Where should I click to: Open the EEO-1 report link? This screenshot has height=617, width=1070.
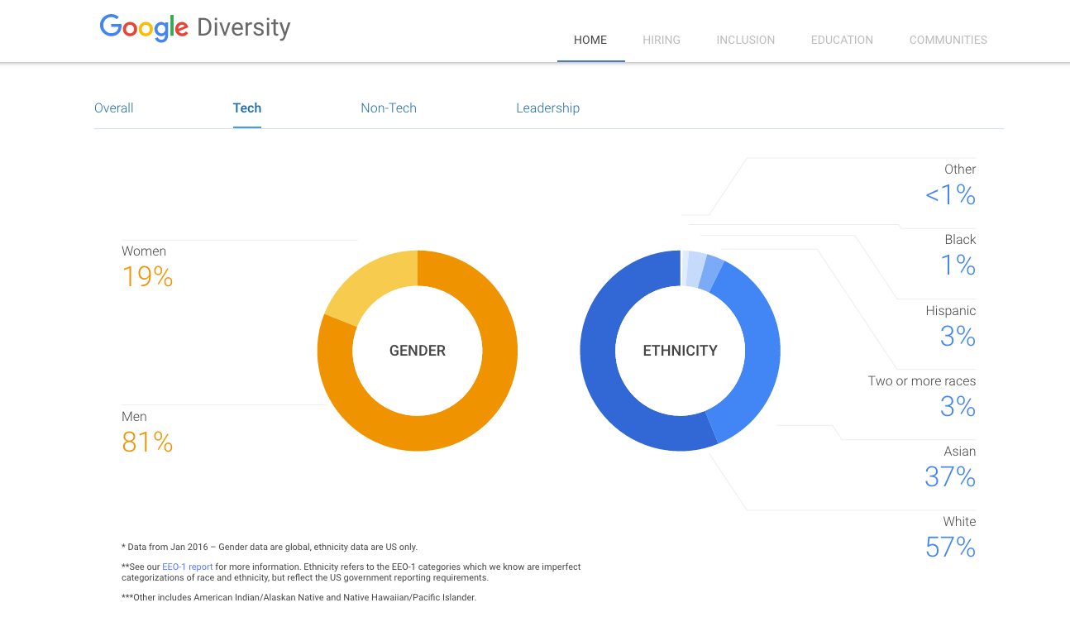click(x=188, y=567)
